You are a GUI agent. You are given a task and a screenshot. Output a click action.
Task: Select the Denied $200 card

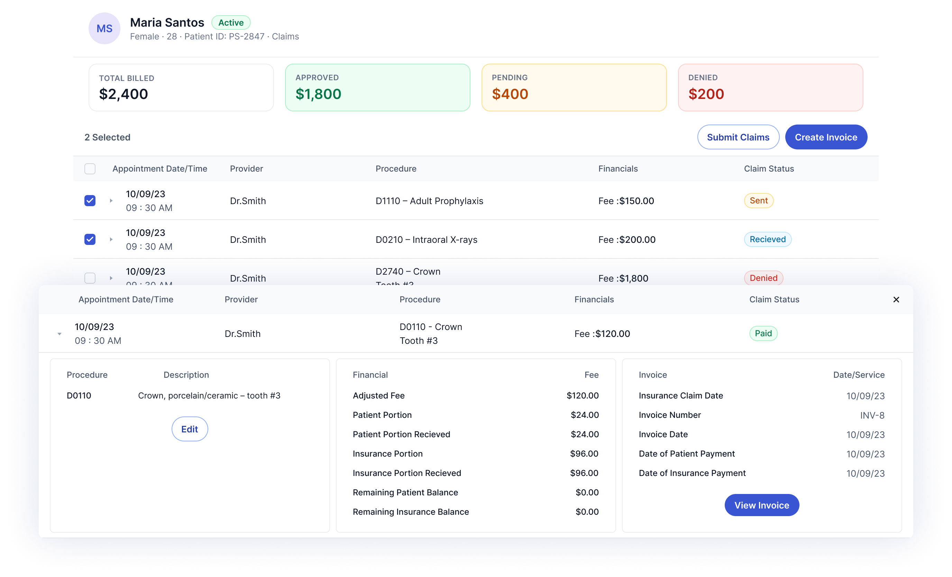(770, 87)
